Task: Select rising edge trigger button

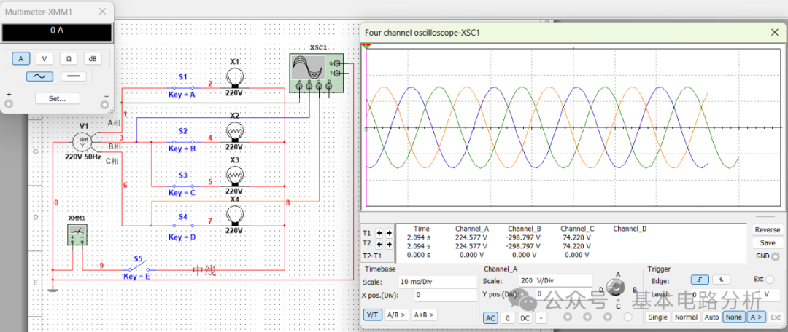Action: 700,280
